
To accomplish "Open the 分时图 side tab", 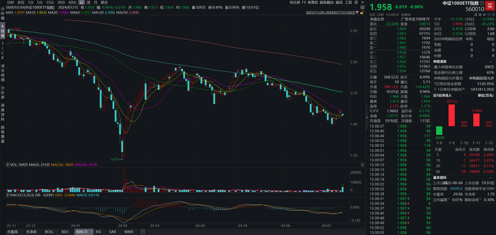I will [3, 13].
